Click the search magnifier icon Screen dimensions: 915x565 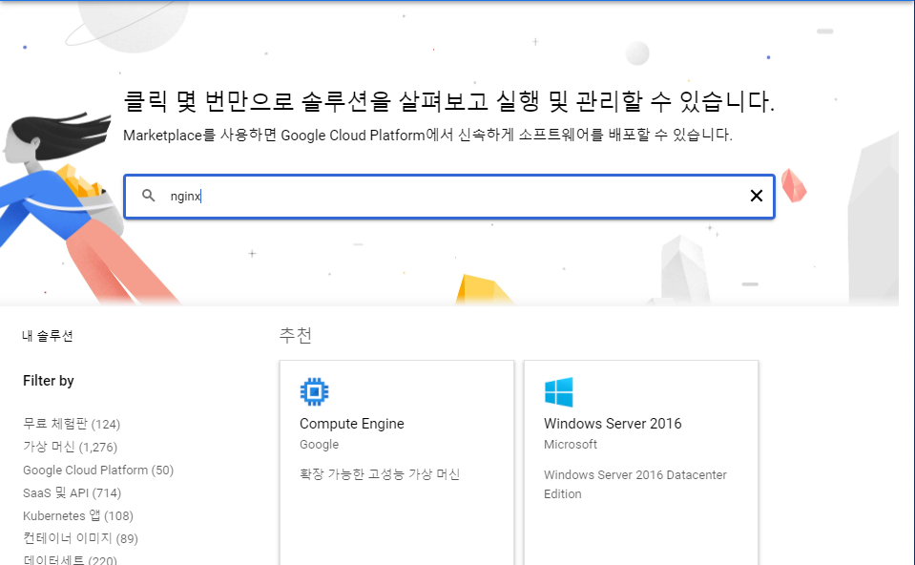149,196
